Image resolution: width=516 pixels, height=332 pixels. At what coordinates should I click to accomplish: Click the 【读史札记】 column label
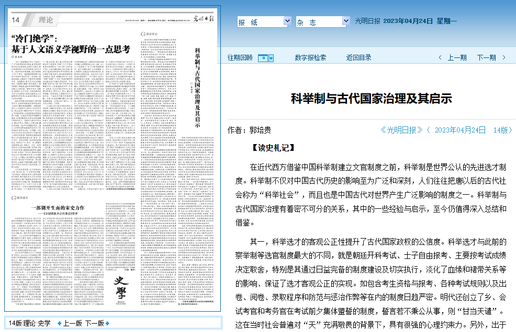(273, 148)
